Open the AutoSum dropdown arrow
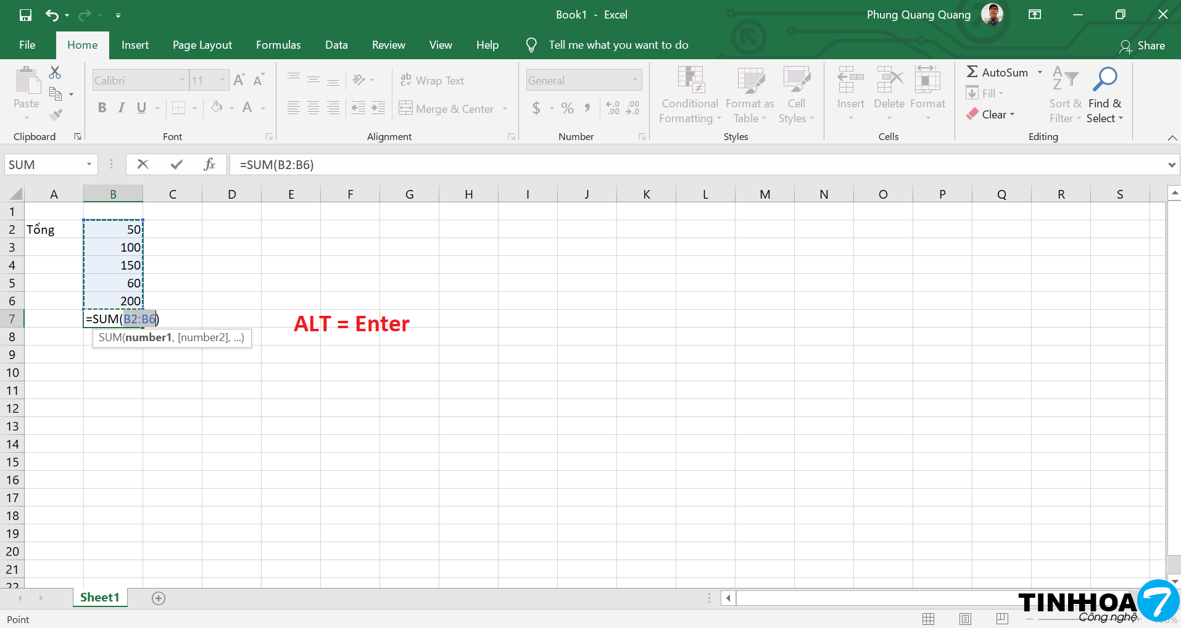1181x628 pixels. [x=1040, y=72]
